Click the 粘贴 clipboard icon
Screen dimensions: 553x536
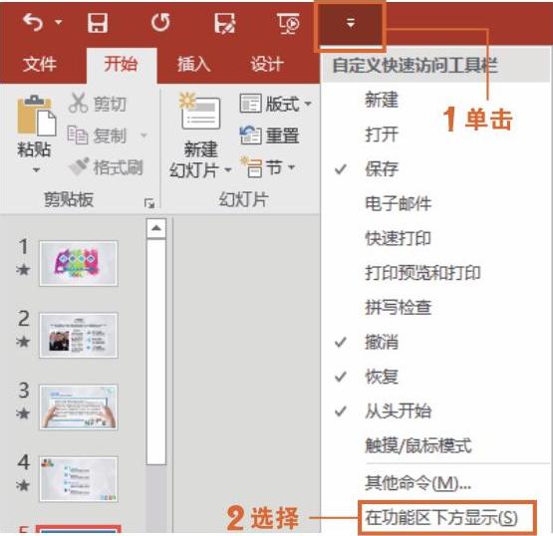pyautogui.click(x=36, y=116)
